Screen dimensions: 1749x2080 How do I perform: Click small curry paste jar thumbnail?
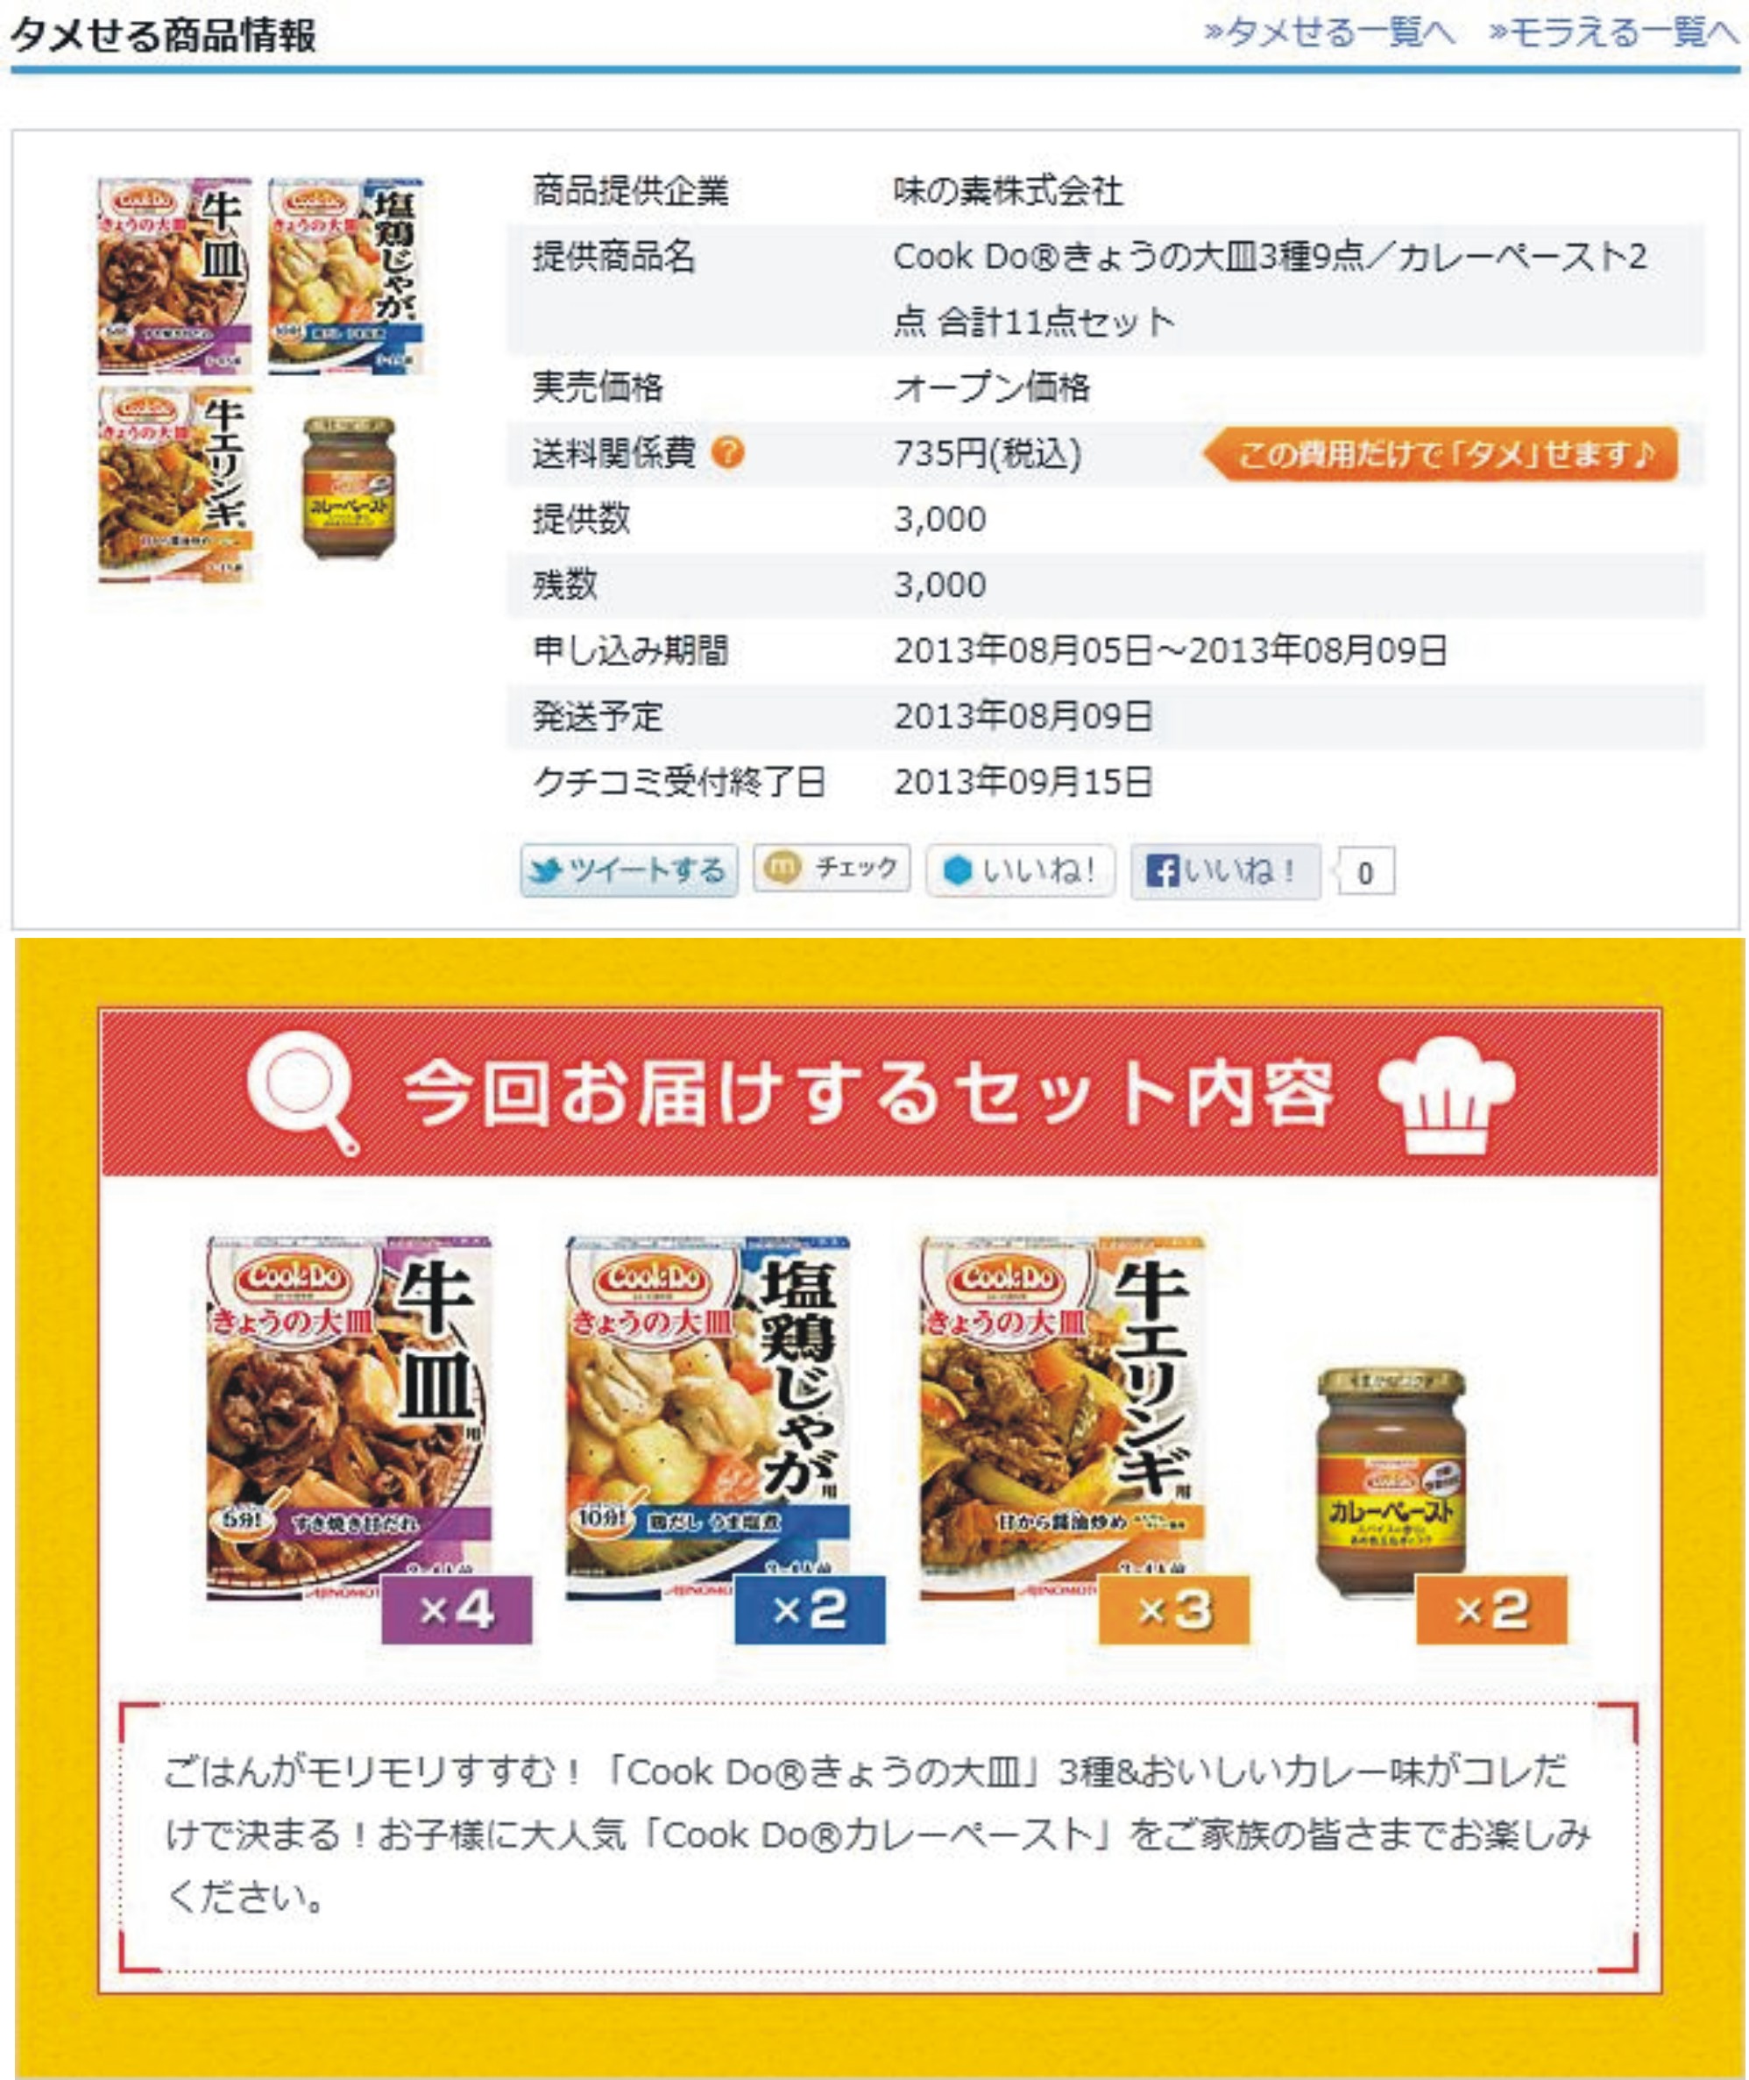(x=348, y=487)
